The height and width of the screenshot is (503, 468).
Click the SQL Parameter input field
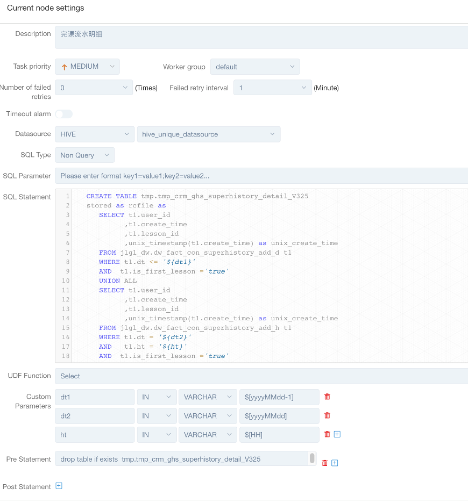click(x=261, y=176)
